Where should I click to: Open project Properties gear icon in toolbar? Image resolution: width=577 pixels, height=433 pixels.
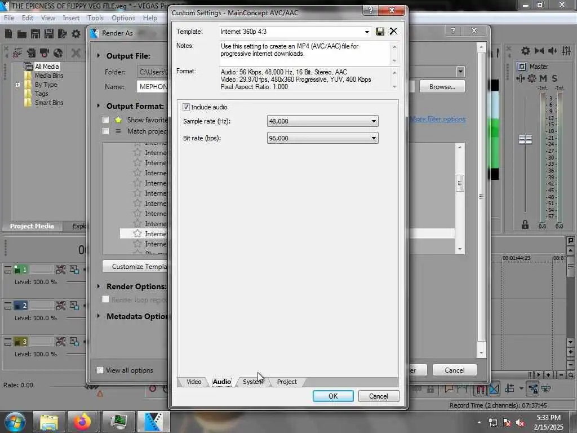76,34
